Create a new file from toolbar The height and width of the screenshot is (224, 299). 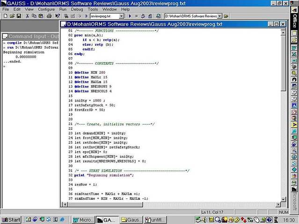click(6, 16)
